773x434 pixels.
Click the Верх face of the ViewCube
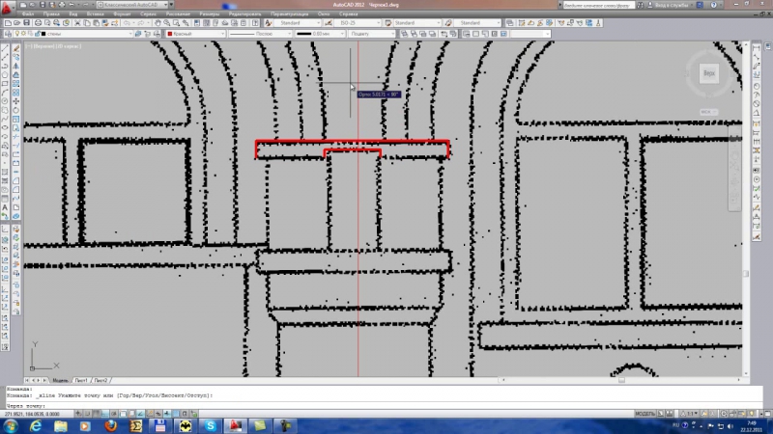(x=708, y=72)
